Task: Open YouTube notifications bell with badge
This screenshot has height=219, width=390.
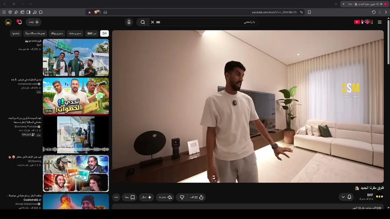Action: click(x=19, y=22)
